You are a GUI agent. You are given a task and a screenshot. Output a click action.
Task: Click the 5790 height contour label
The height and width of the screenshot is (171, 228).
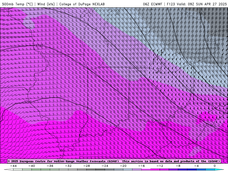[28, 102]
